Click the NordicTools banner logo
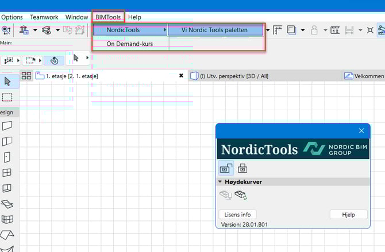The image size is (385, 252). (x=293, y=149)
